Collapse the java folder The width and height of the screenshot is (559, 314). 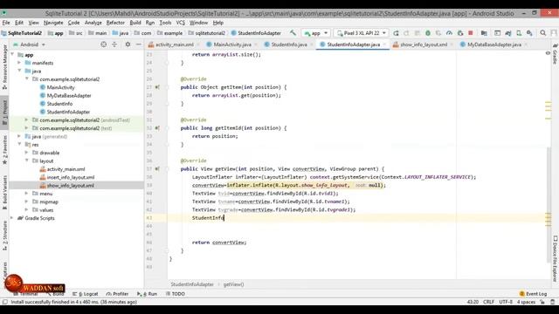pyautogui.click(x=19, y=71)
